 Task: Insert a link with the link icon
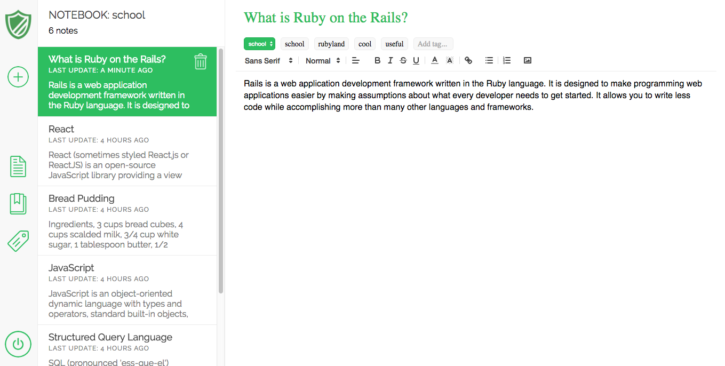[468, 61]
